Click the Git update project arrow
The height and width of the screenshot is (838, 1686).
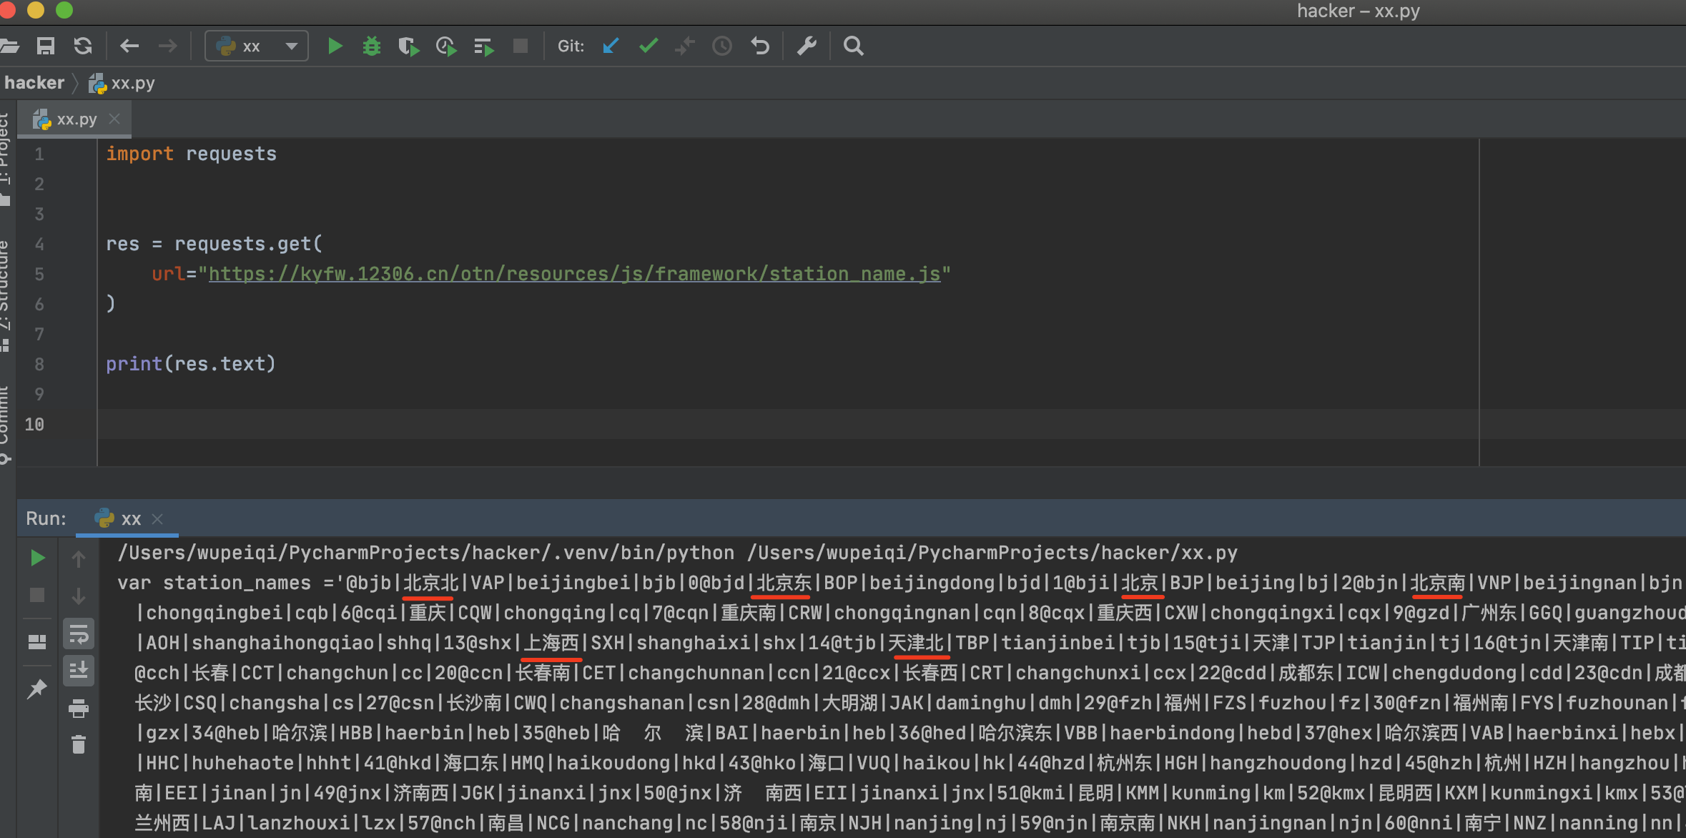(611, 46)
